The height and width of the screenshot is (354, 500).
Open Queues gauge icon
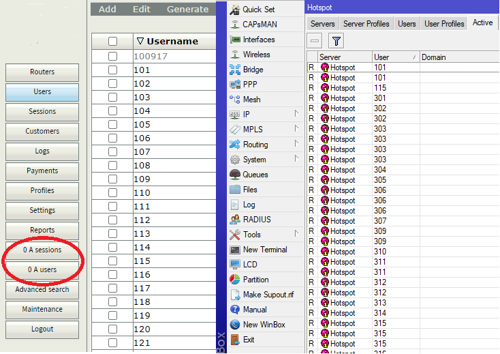coord(235,175)
